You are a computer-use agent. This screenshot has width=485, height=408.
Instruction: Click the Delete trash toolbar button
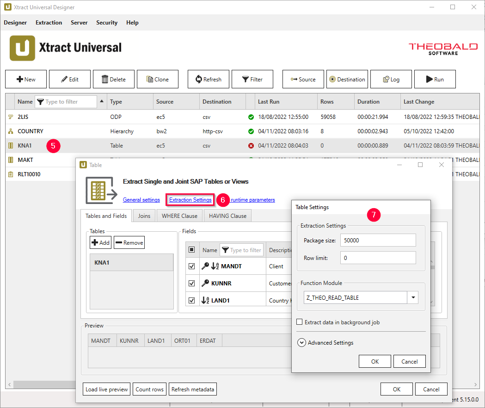coord(114,79)
